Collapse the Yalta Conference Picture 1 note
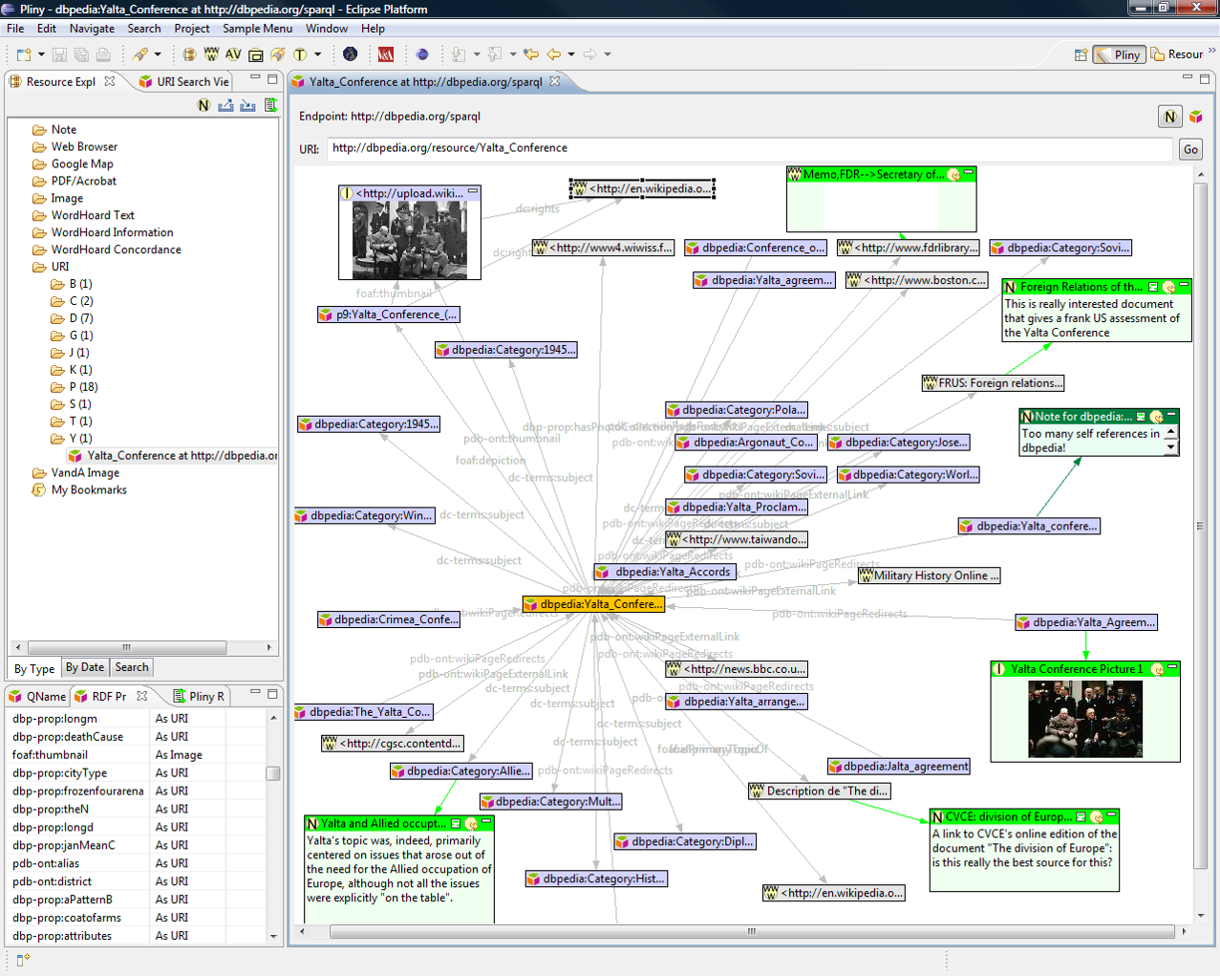This screenshot has height=976, width=1220. pos(1172,668)
